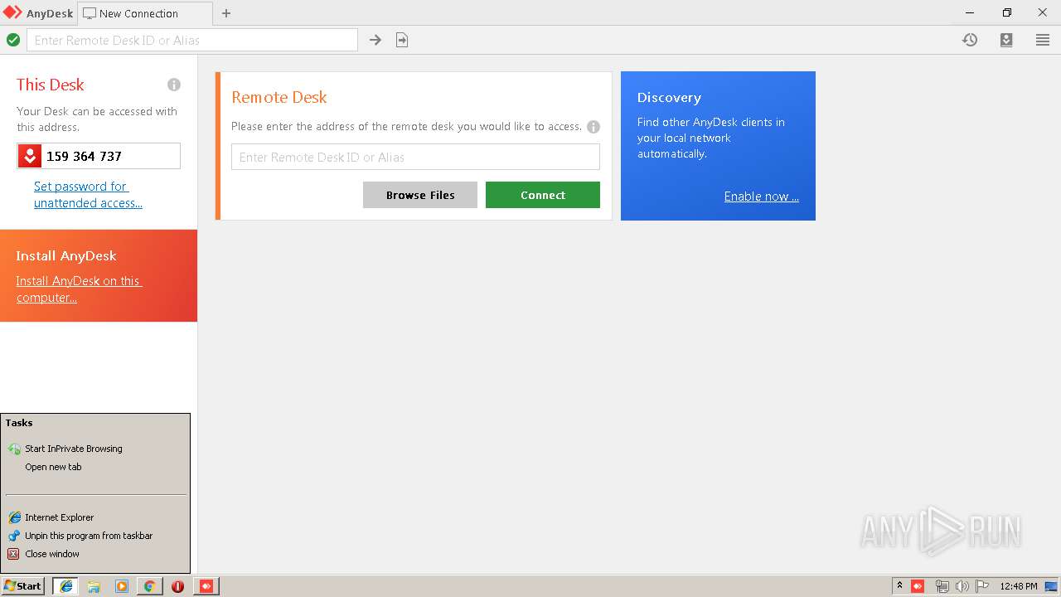Click the file transfer icon beside arrow
This screenshot has height=597, width=1061.
click(x=402, y=40)
